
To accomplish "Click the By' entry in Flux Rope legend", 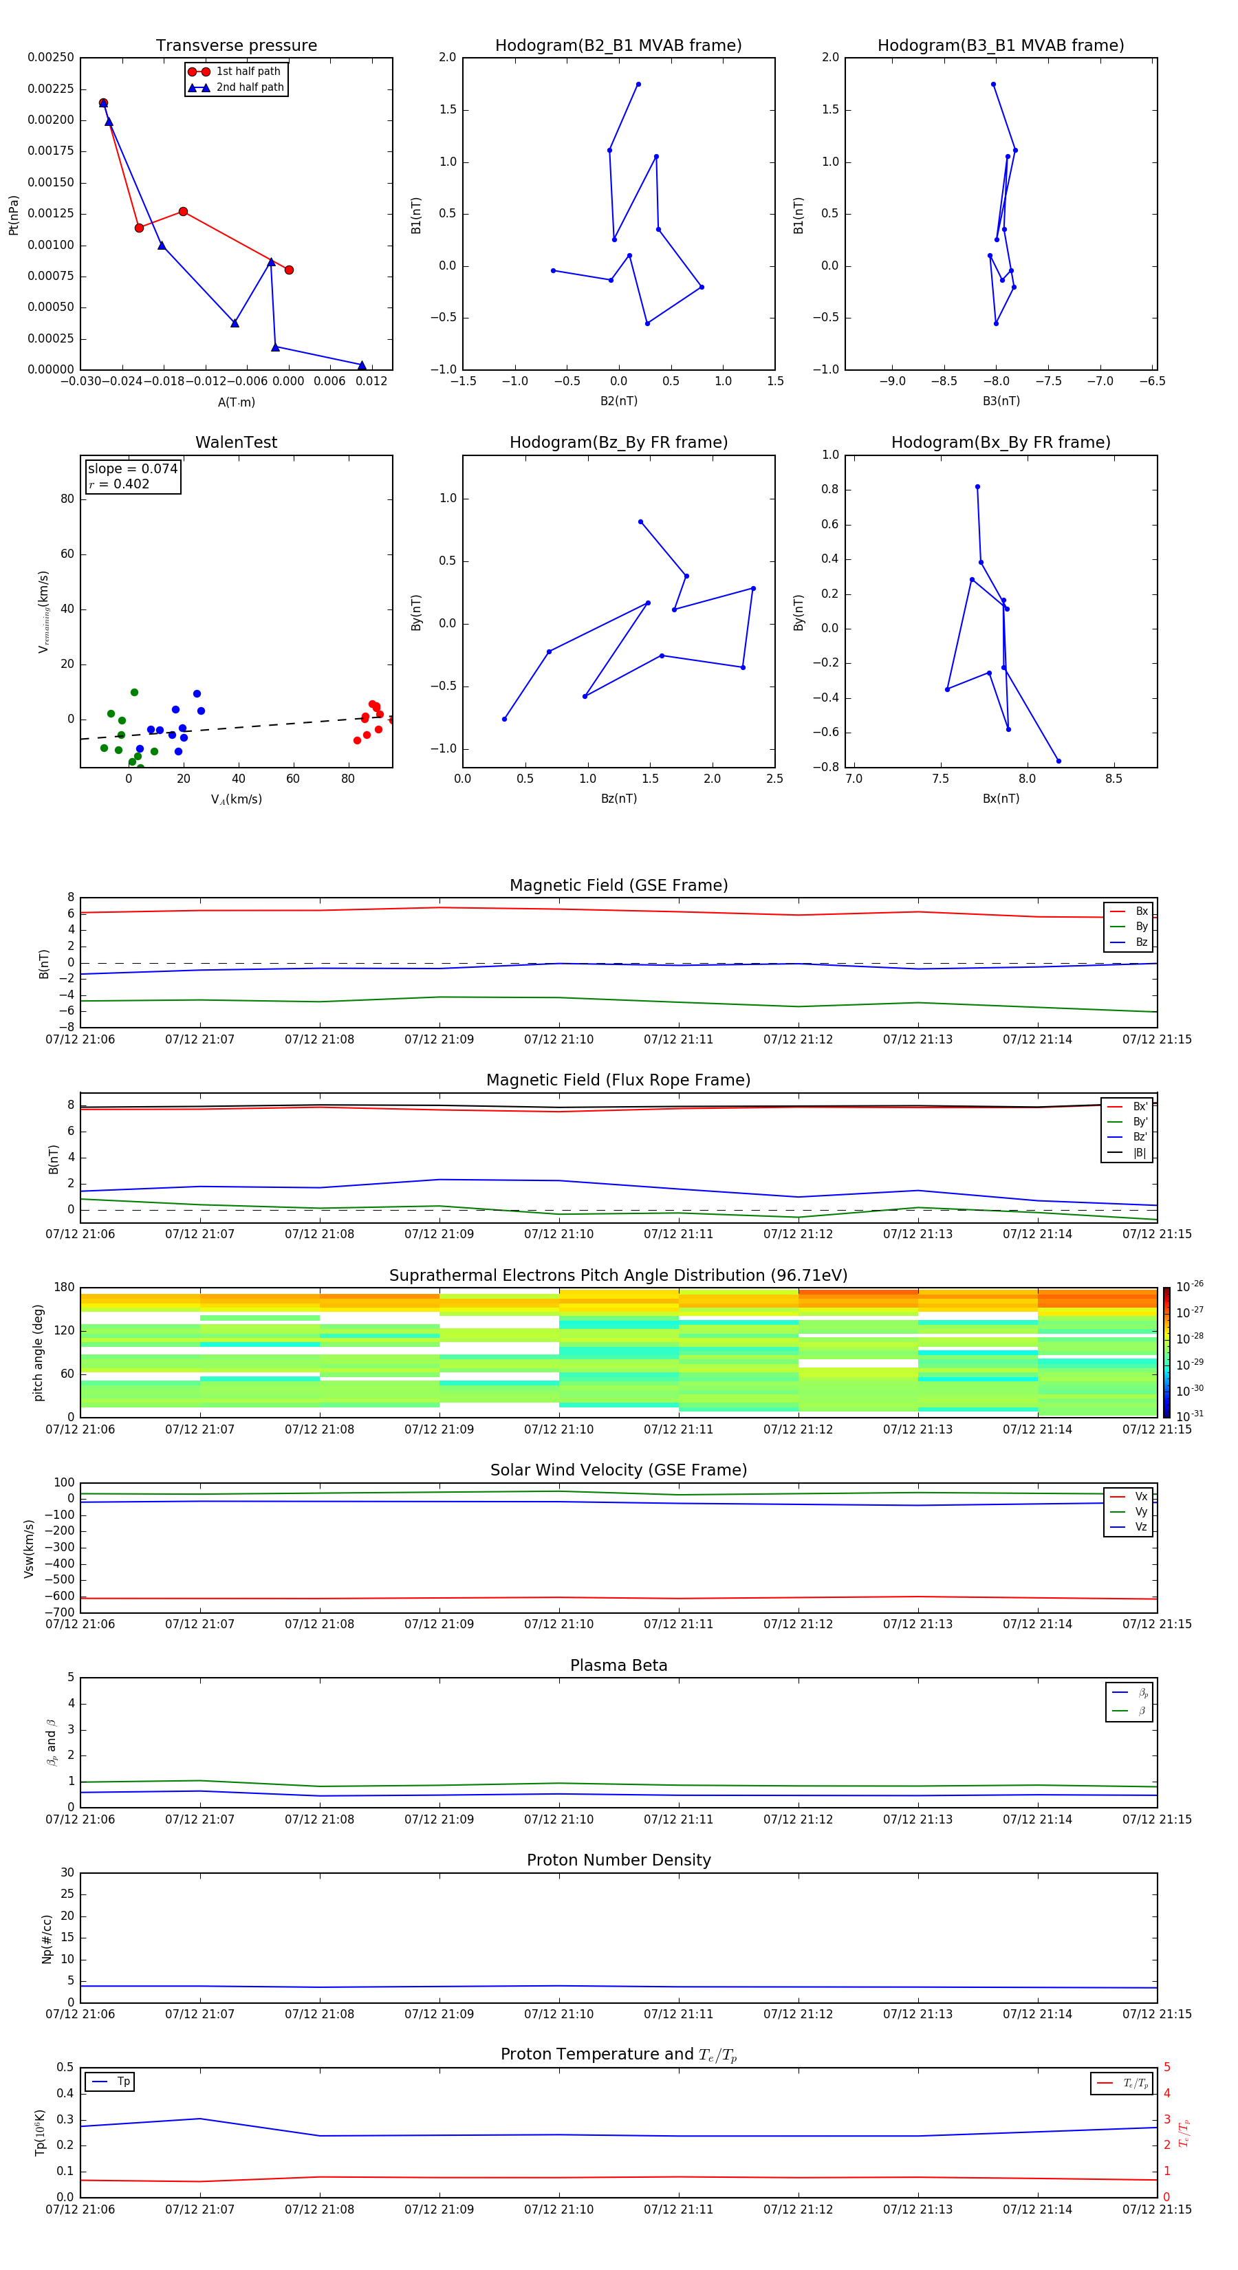I will (x=1128, y=1122).
